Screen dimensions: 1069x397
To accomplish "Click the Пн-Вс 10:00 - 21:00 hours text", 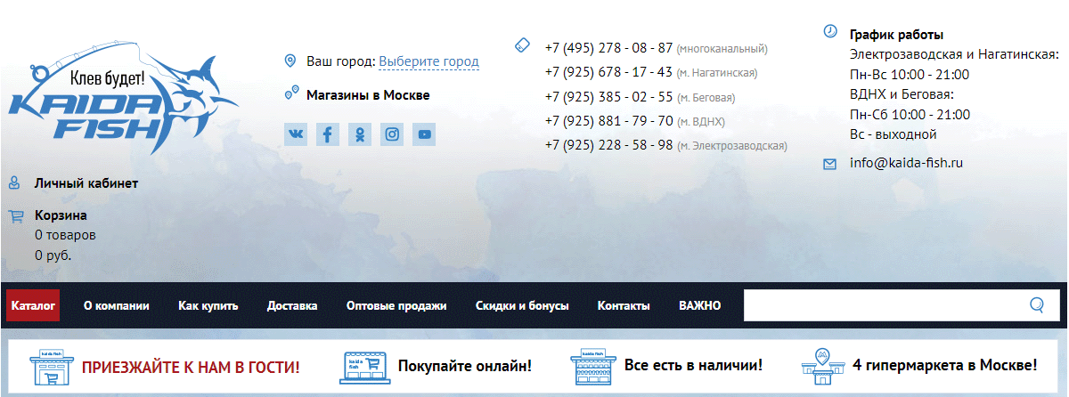I will 910,75.
